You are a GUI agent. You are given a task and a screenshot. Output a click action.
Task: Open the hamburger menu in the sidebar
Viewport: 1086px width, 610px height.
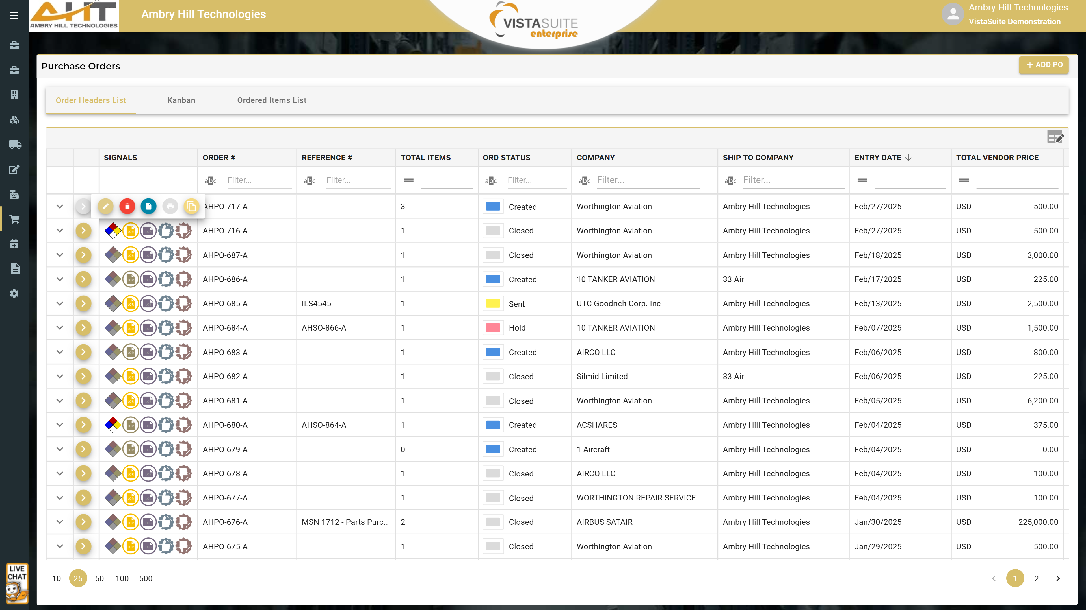(x=14, y=16)
